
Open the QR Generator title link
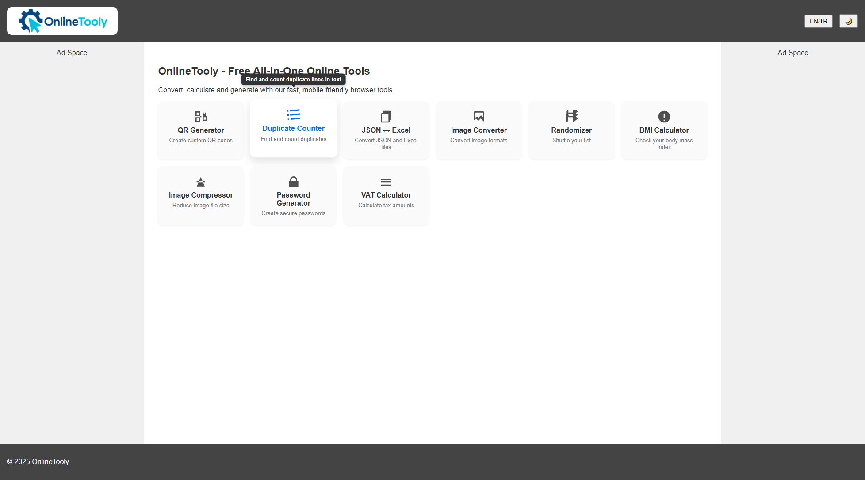pyautogui.click(x=201, y=130)
